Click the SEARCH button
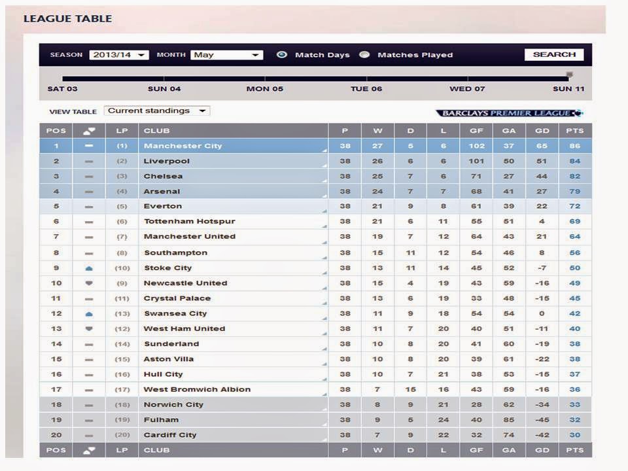Viewport: 628px width, 471px height. 554,54
